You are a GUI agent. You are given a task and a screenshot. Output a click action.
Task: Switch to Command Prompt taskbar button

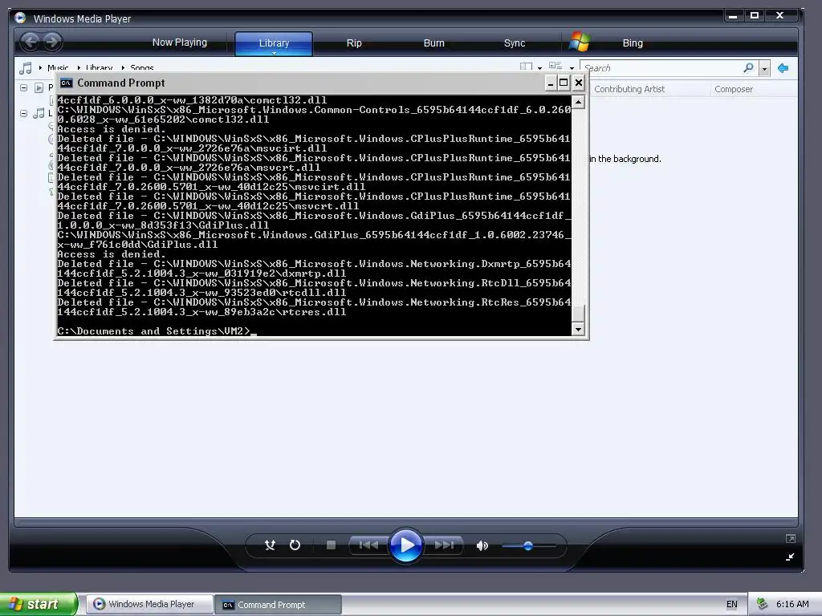tap(279, 605)
